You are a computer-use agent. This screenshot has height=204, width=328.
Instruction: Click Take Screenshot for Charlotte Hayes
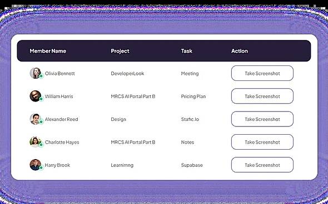tap(262, 142)
